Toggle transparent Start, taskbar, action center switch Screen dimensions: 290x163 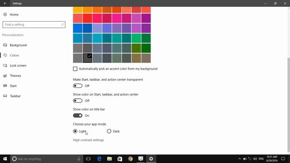[x=77, y=86]
